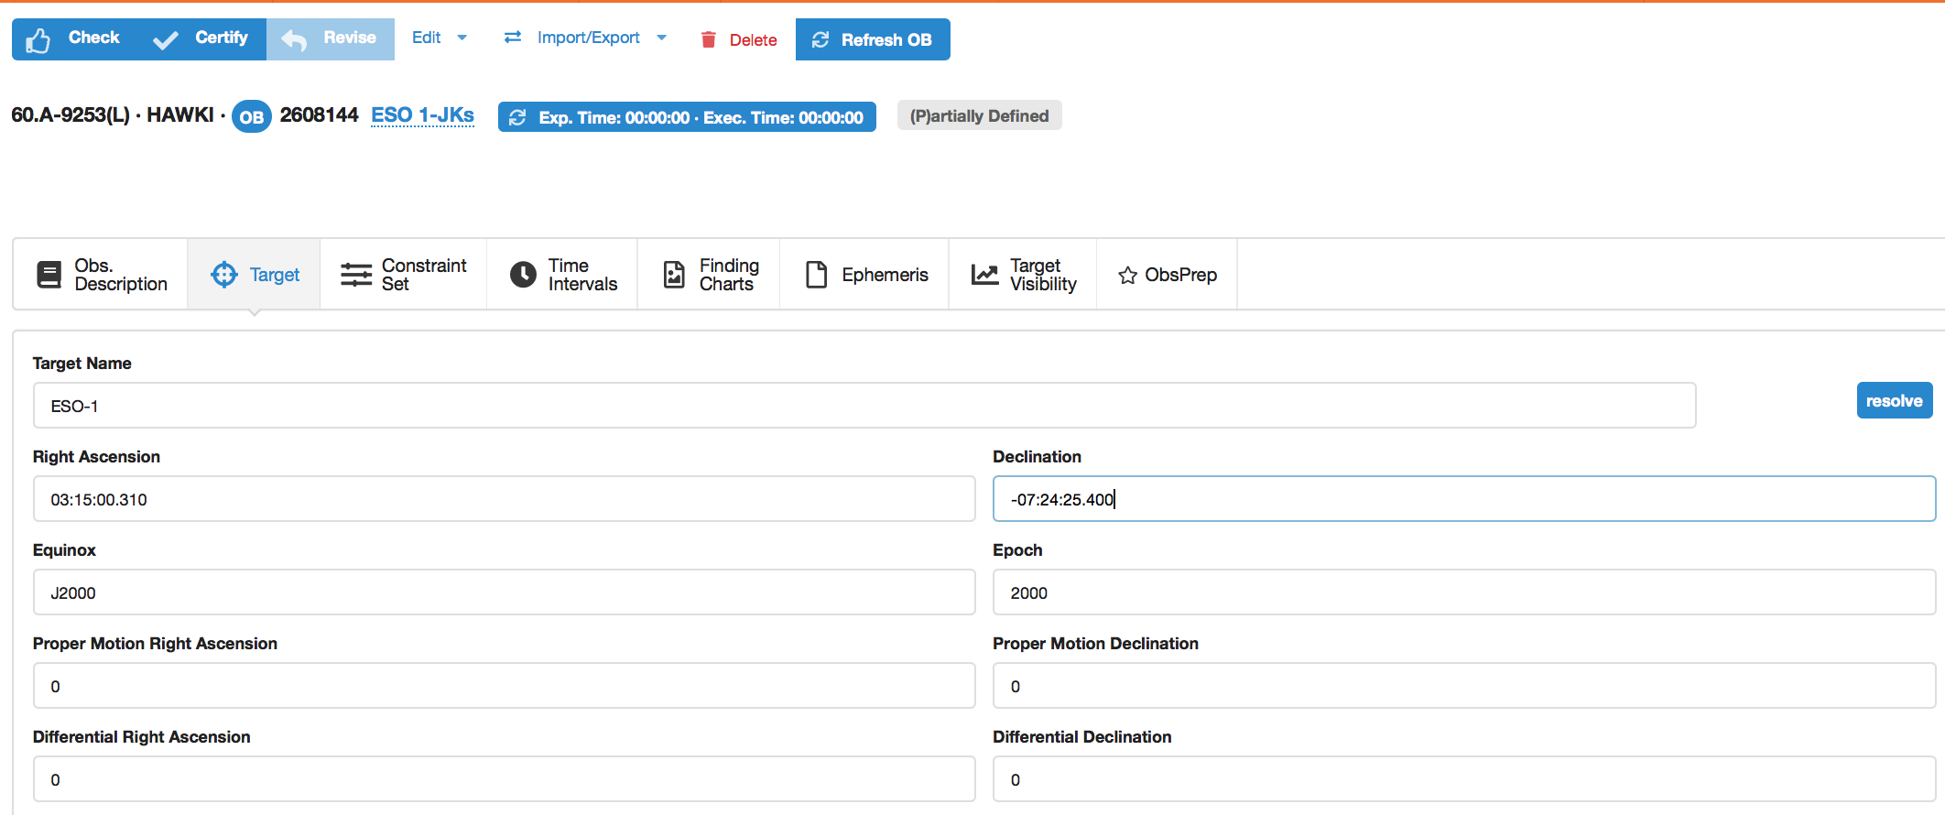Click into the Target Name field
The image size is (1945, 815).
(864, 406)
